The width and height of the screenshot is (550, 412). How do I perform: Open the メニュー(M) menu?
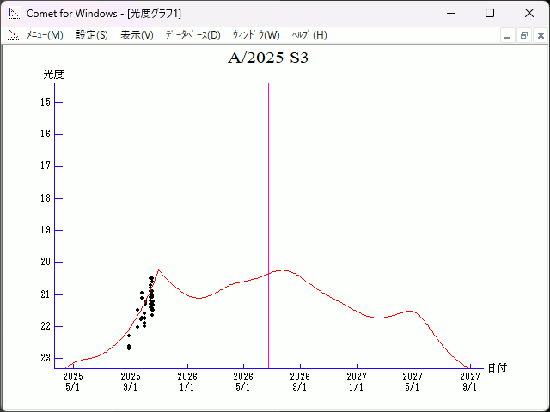point(45,35)
